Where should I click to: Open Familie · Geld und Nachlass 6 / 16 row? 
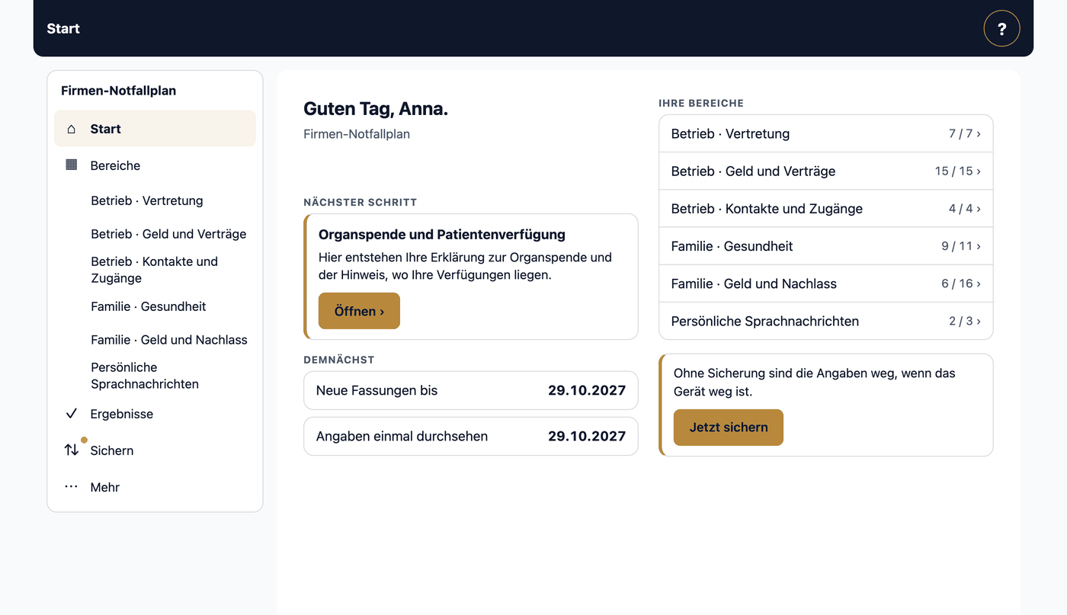826,283
